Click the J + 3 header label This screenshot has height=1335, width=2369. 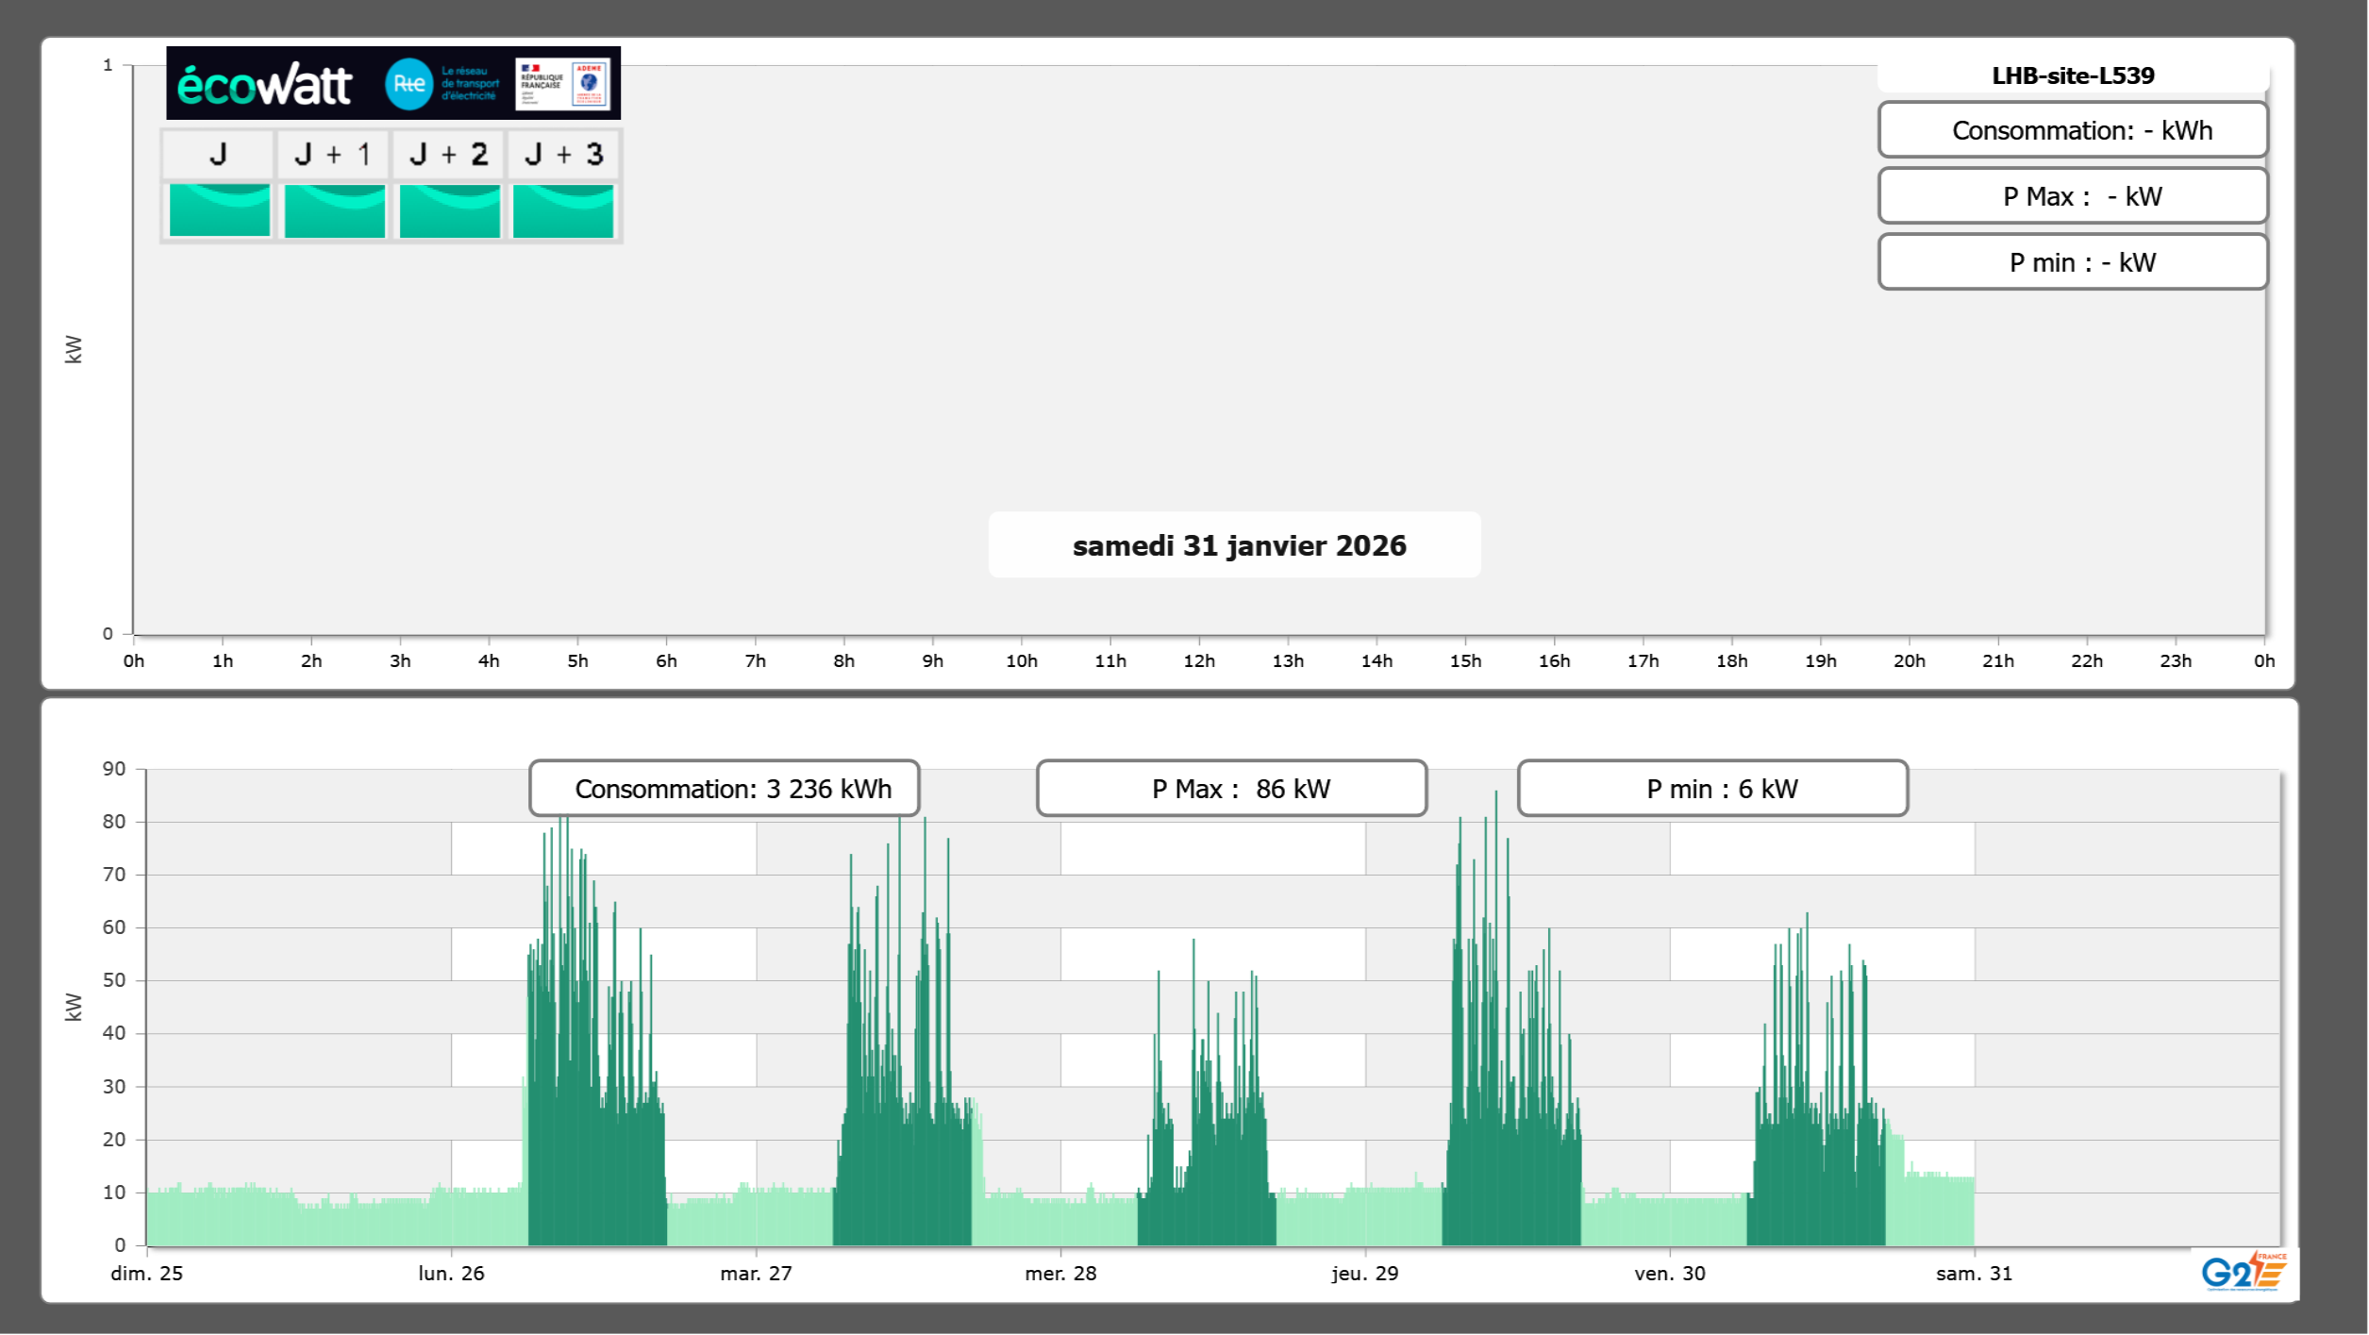[563, 155]
